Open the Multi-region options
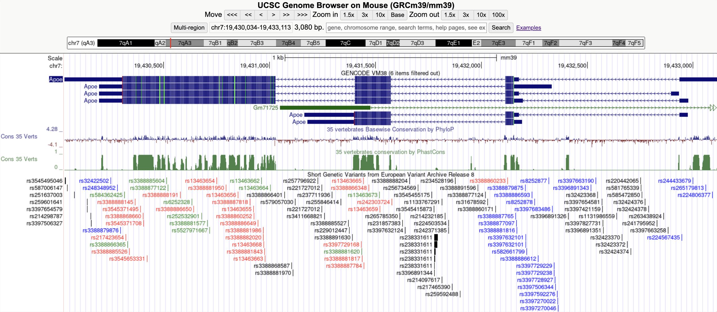This screenshot has width=717, height=312. tap(189, 28)
